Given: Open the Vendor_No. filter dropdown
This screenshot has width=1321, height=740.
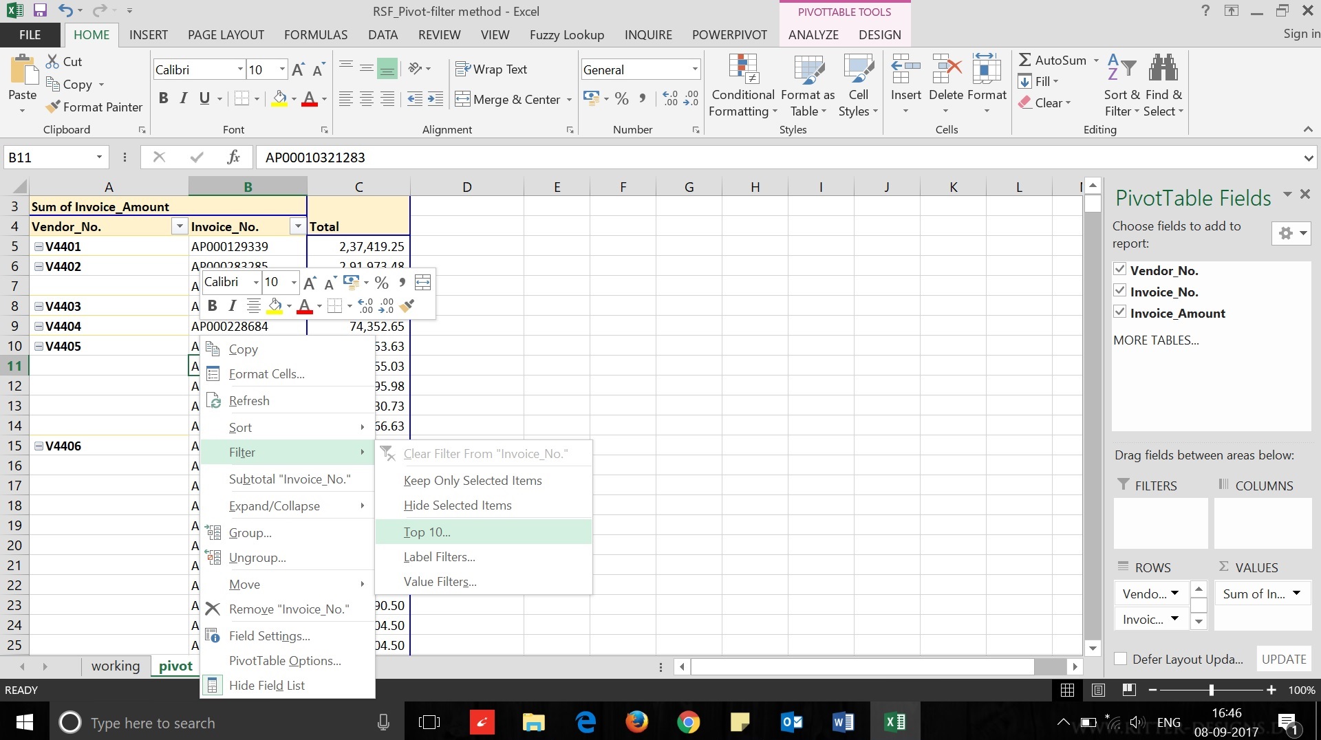Looking at the screenshot, I should tap(180, 226).
